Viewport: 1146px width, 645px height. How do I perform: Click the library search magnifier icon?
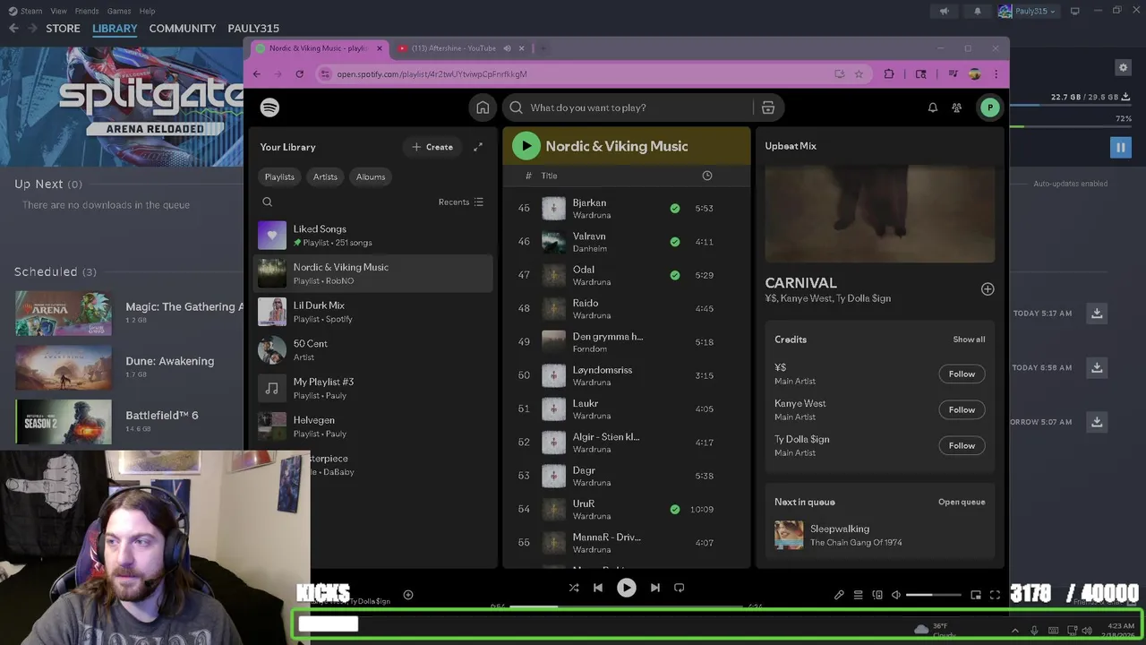click(x=267, y=202)
